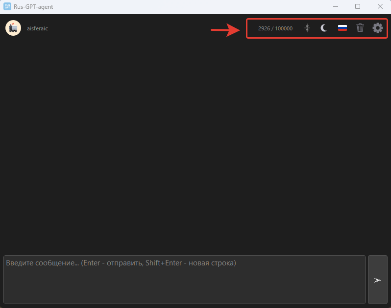Open settings with the gear icon
The image size is (391, 308).
pyautogui.click(x=378, y=28)
